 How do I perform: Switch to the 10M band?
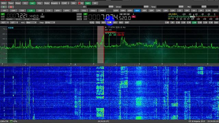[187, 11]
